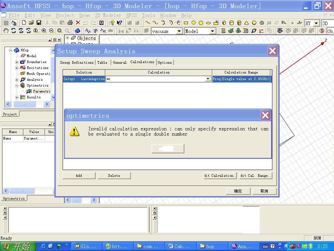The width and height of the screenshot is (334, 251).
Task: Click the New project icon
Action: (24, 23)
